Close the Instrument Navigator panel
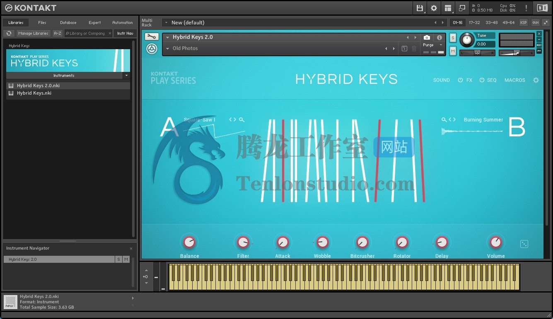 point(131,248)
